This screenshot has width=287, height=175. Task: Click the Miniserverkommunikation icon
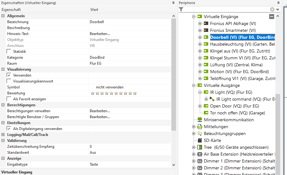[x=200, y=120]
